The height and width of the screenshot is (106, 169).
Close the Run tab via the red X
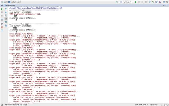pyautogui.click(x=2, y=27)
